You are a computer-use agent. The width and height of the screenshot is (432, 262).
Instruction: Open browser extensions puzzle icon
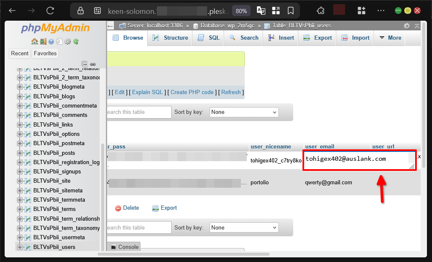321,11
